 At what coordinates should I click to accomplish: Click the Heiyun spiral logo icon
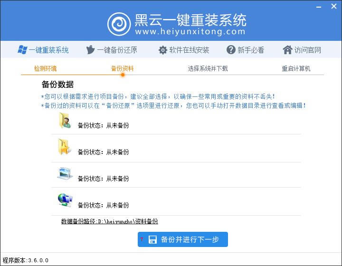click(119, 24)
